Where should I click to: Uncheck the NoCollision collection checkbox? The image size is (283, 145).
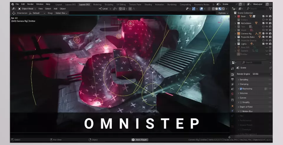pos(263,23)
